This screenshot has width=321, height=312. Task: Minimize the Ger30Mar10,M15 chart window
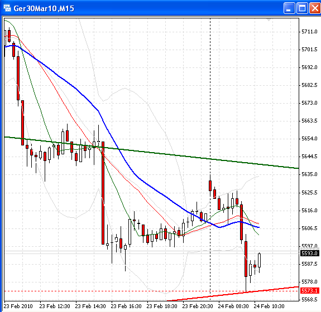pyautogui.click(x=289, y=8)
